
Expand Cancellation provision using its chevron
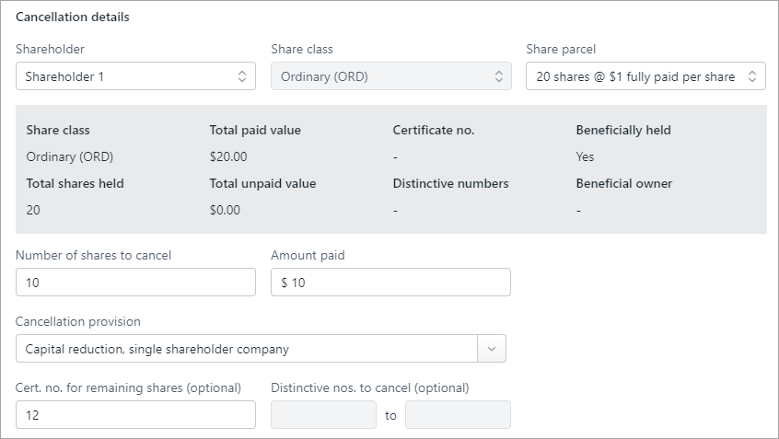pos(491,349)
